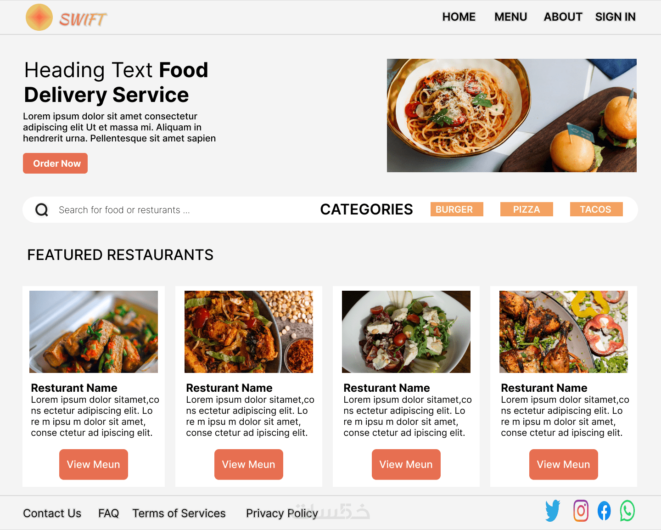Viewport: 661px width, 530px height.
Task: Select the PIZZA category
Action: 527,209
